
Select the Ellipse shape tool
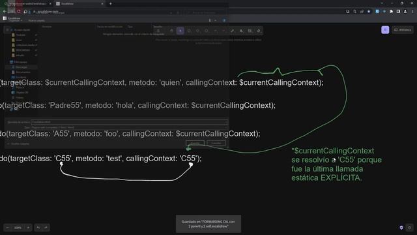click(x=207, y=31)
